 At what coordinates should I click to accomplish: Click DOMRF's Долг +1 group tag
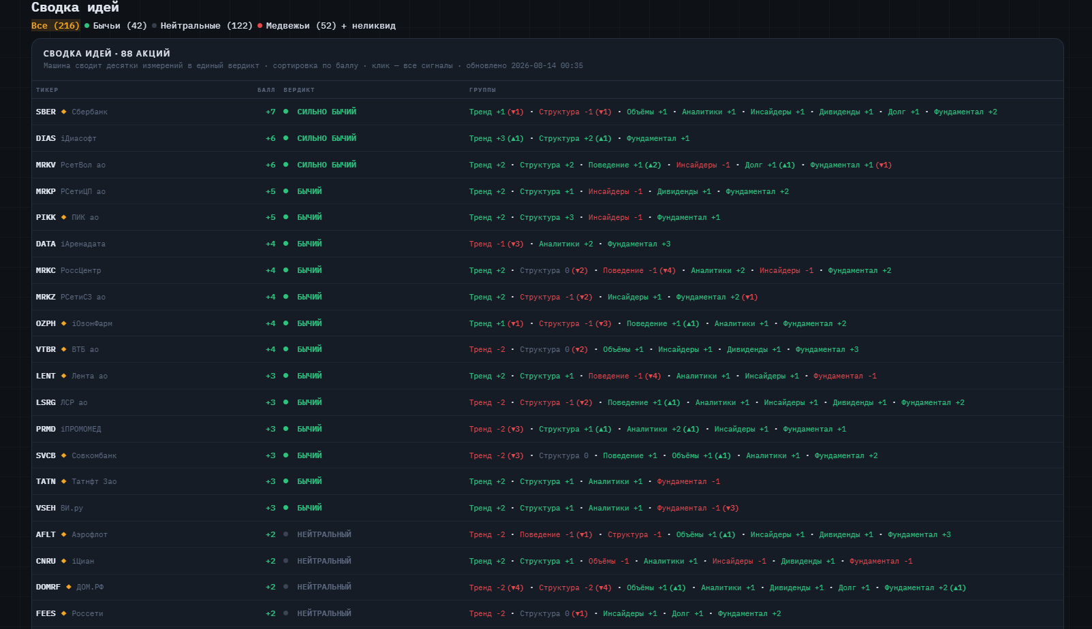854,587
